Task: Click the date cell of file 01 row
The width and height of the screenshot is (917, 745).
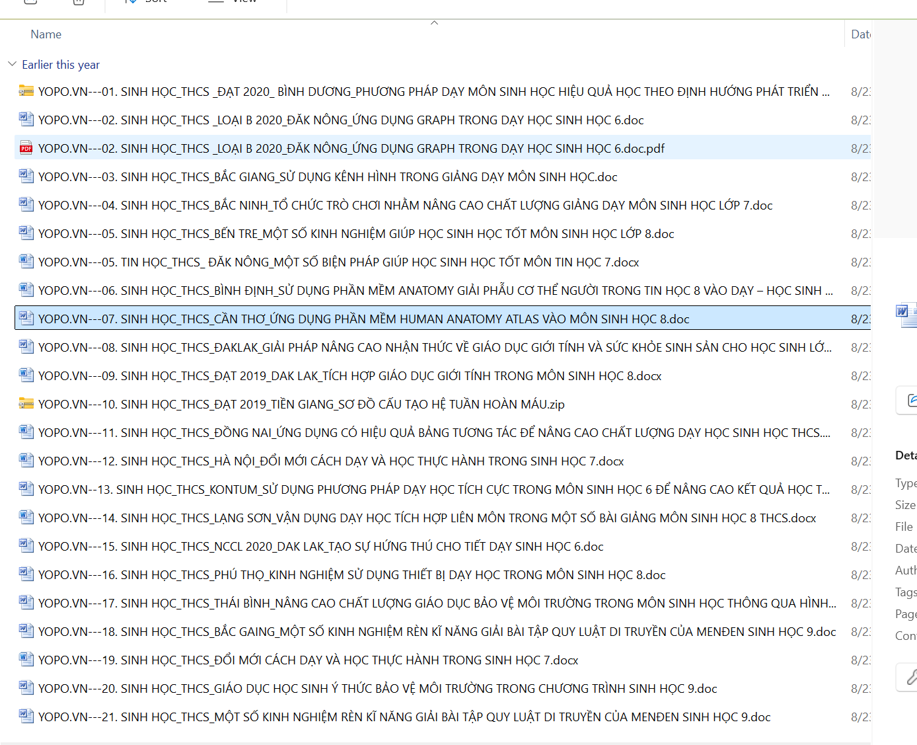Action: (860, 92)
